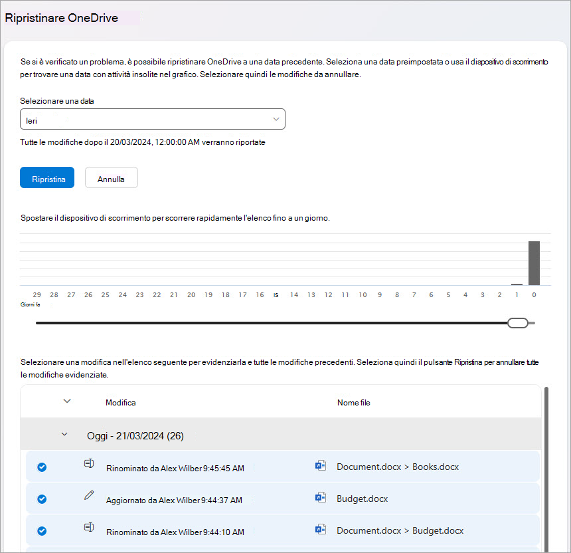
Task: Click the Modifica column header
Action: pos(121,403)
